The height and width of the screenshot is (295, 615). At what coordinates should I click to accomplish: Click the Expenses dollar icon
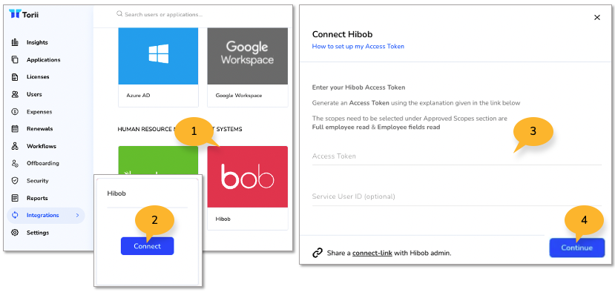click(x=15, y=112)
